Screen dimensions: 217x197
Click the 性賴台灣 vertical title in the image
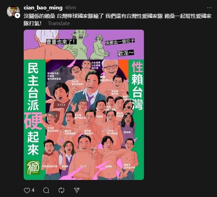pyautogui.click(x=137, y=86)
